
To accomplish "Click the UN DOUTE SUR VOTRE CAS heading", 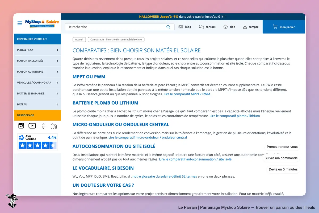I will tap(103, 185).
